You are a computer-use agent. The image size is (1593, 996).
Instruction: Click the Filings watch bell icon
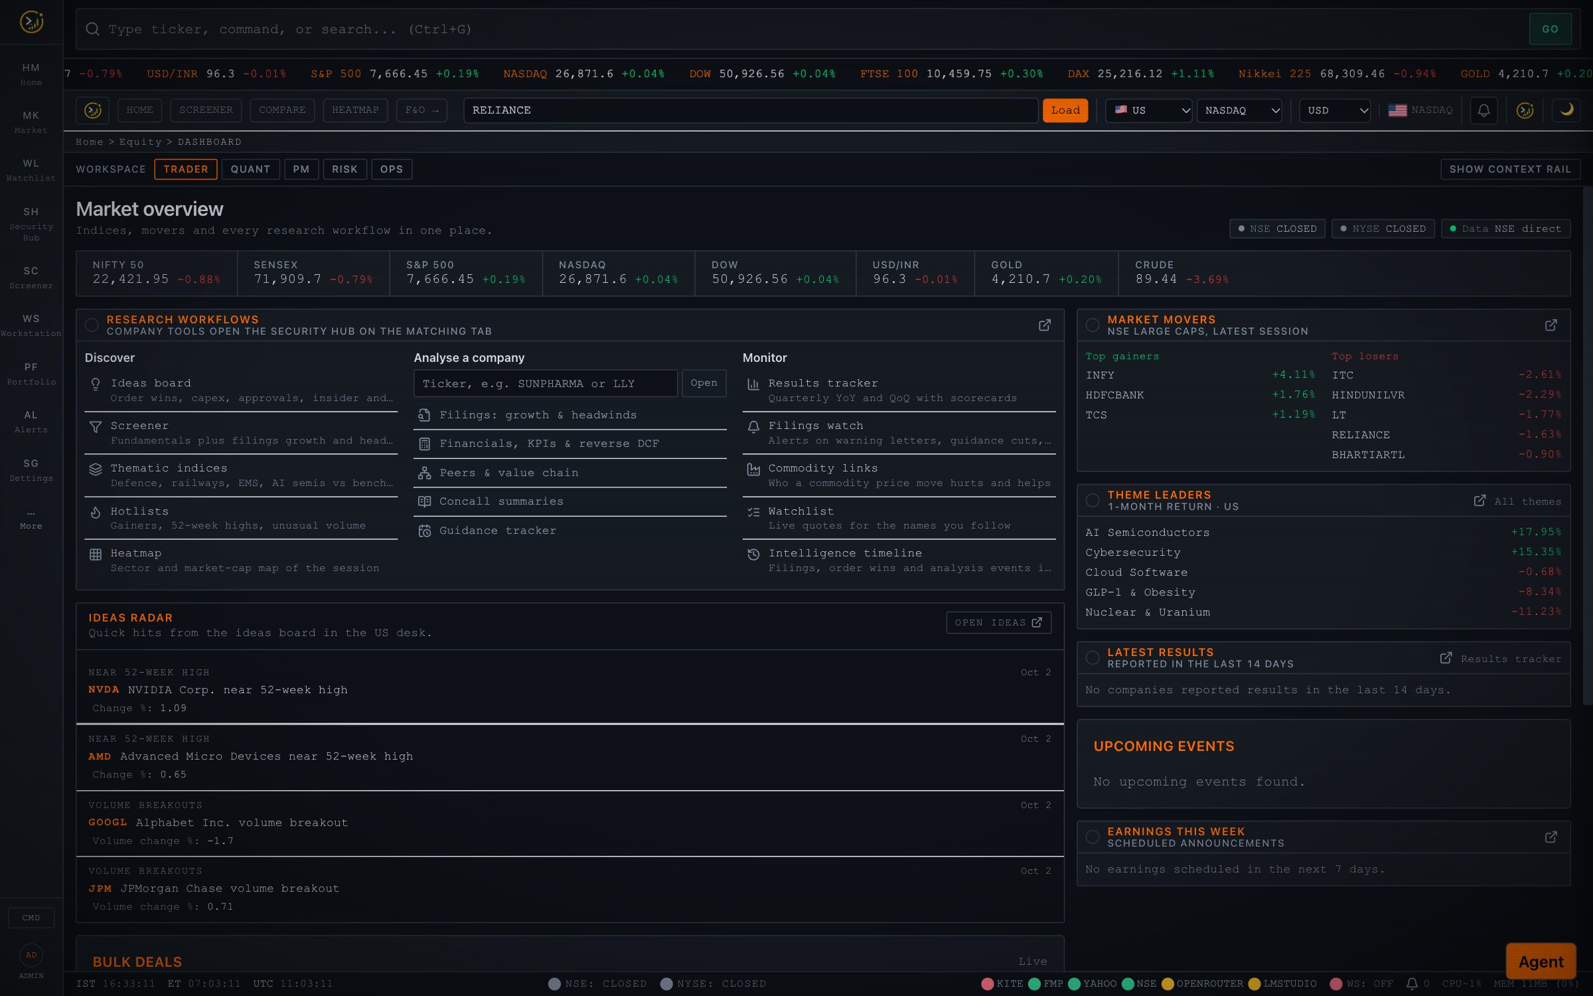(x=753, y=426)
